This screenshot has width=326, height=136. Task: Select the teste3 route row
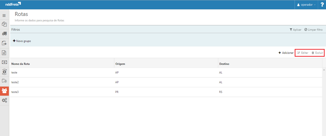15,92
